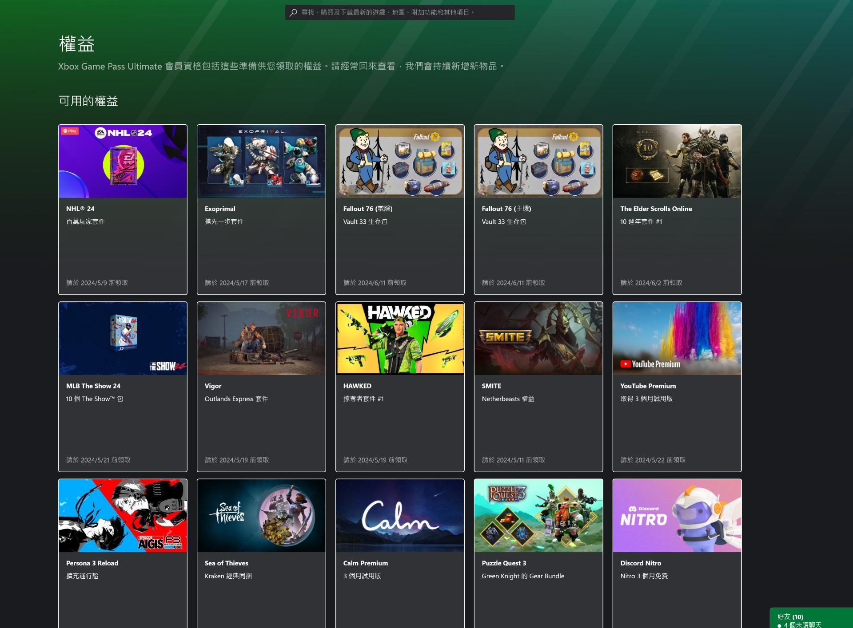Open the Exoprimal perk artwork

click(261, 161)
